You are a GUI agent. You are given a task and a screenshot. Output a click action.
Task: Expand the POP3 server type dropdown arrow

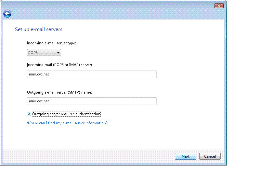(x=58, y=53)
